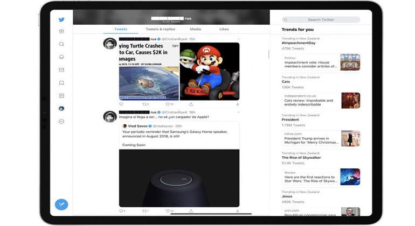The height and width of the screenshot is (226, 415).
Task: Click '470K Tweets' count under #ImpeachmentDay
Action: pos(293,48)
